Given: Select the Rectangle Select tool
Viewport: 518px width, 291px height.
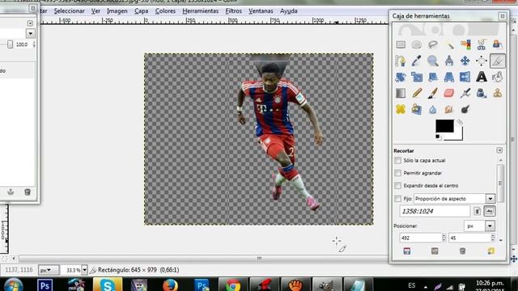Looking at the screenshot, I should pos(401,44).
